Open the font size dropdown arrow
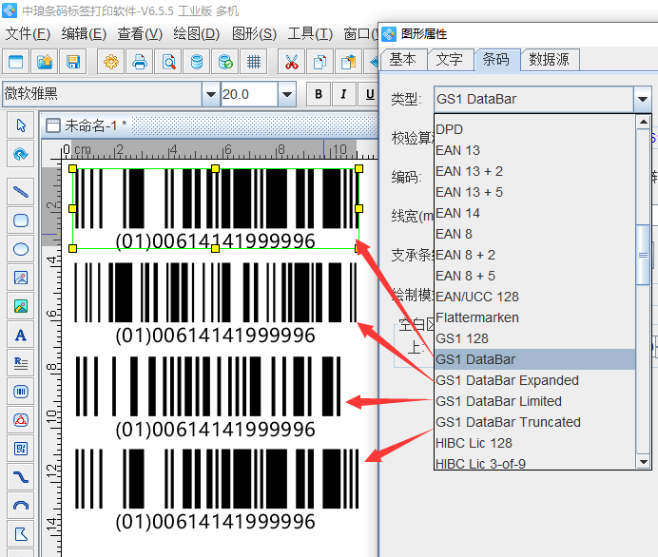The image size is (658, 557). click(x=286, y=94)
